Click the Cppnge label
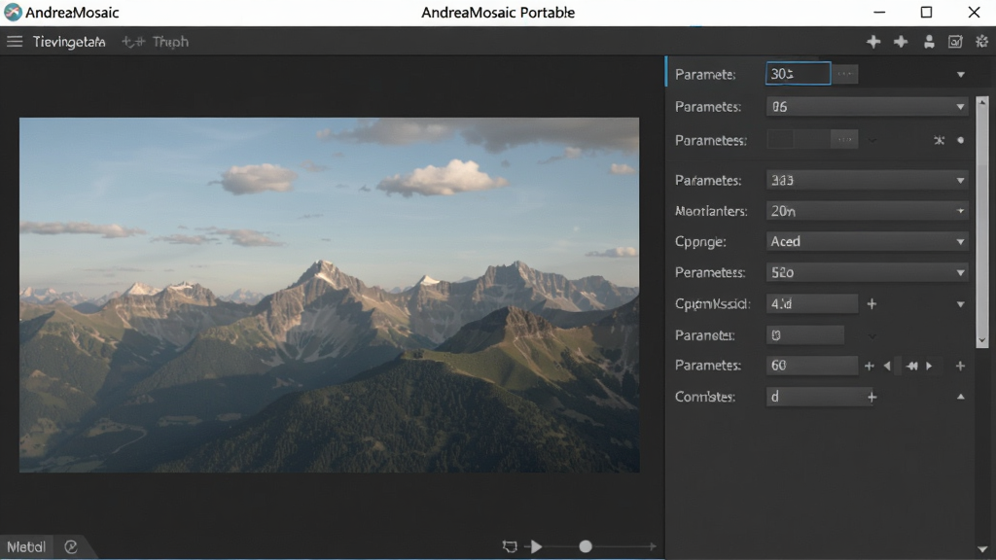The width and height of the screenshot is (996, 560). tap(700, 242)
